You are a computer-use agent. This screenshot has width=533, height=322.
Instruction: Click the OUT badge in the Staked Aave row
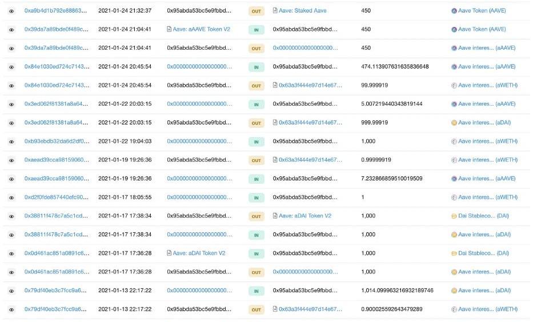(257, 11)
